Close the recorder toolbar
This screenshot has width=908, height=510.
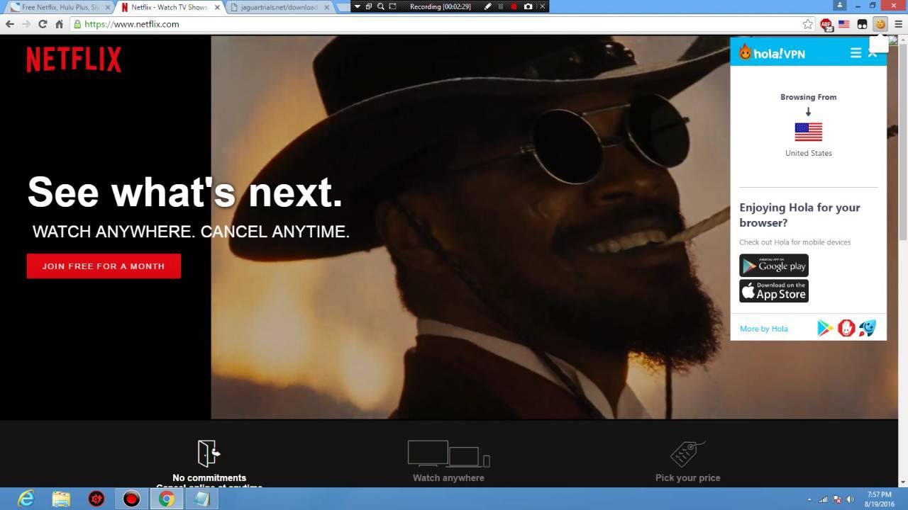(542, 6)
